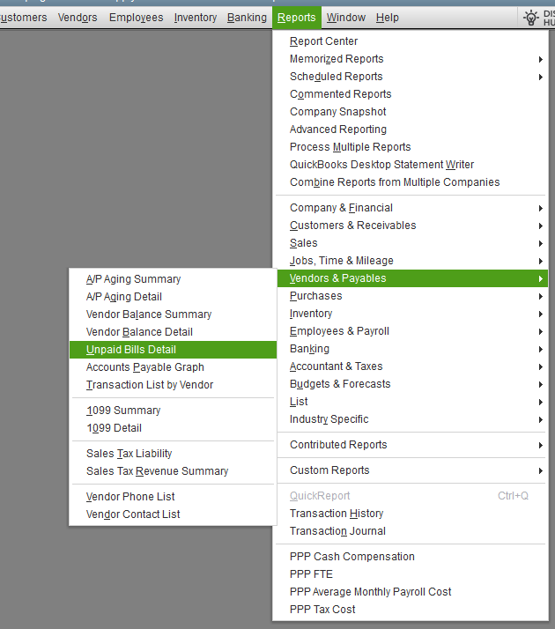Open Sales Tax Revenue Summary
The width and height of the screenshot is (555, 629).
click(173, 471)
